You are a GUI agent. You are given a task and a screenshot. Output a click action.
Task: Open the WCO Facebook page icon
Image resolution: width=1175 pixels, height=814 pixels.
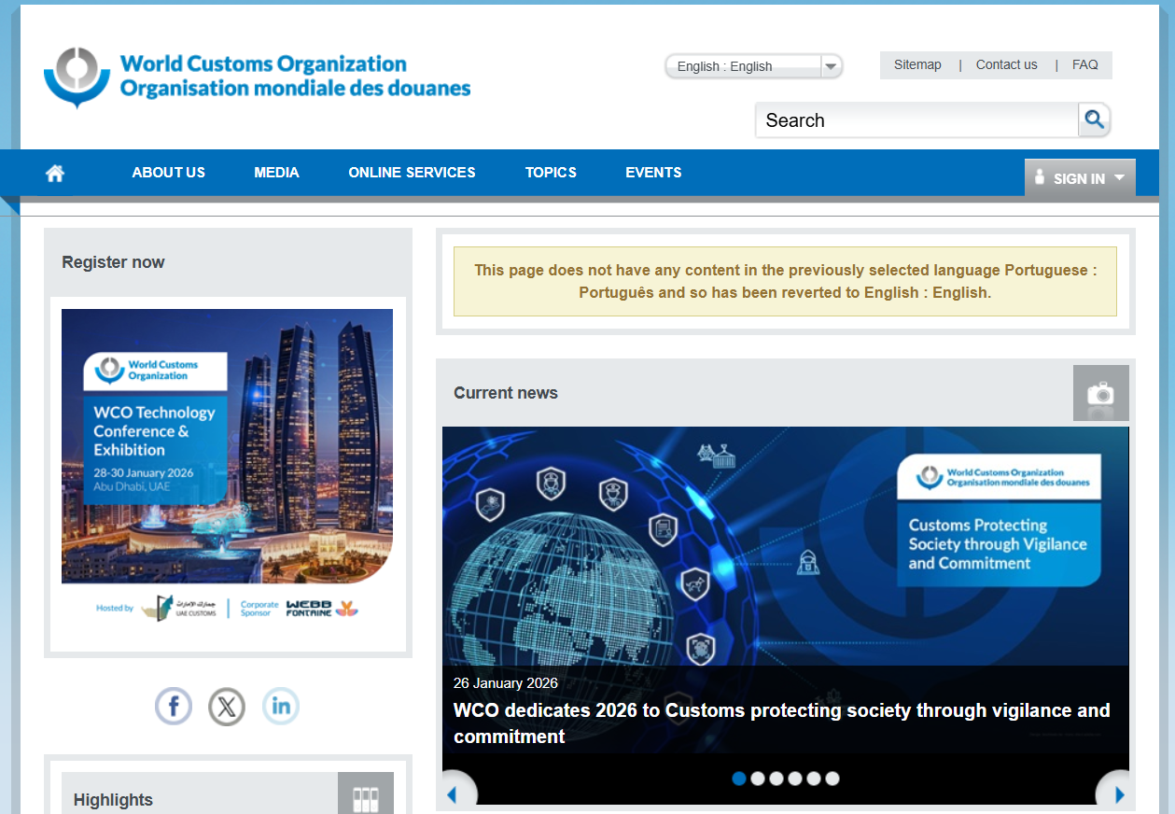pyautogui.click(x=174, y=706)
